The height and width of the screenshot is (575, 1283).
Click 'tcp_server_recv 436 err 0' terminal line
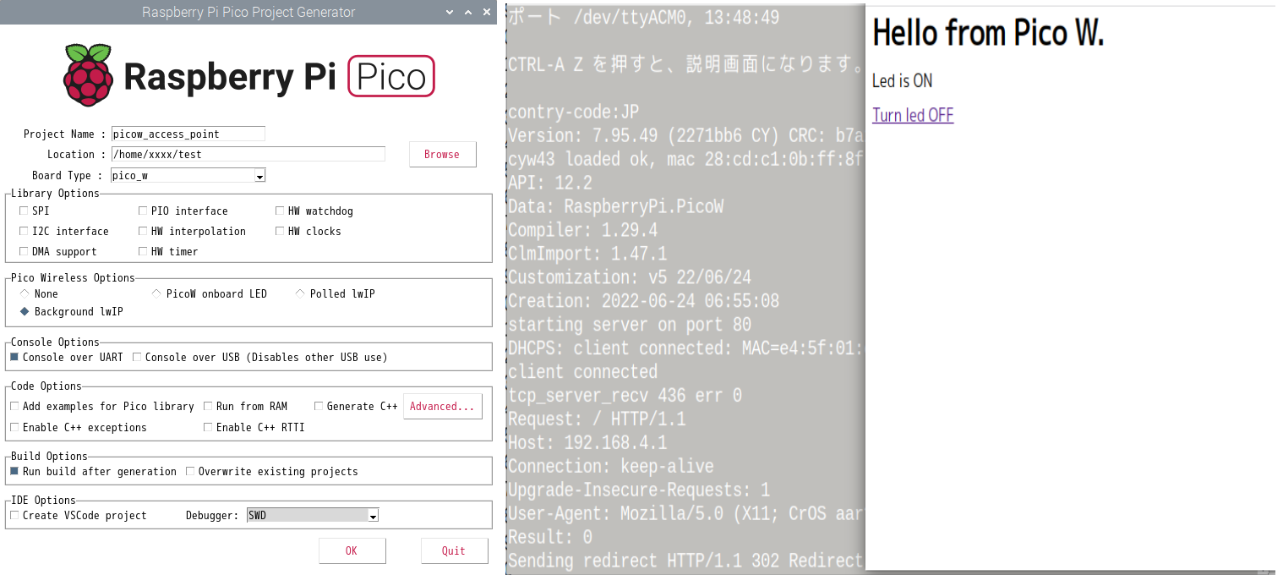point(625,395)
